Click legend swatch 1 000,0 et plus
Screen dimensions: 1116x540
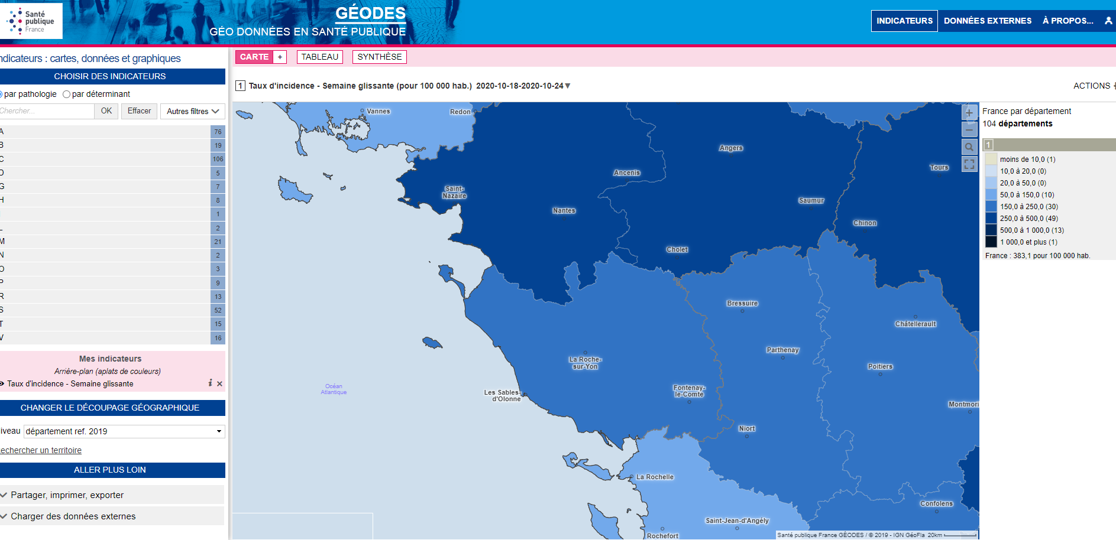(x=991, y=242)
